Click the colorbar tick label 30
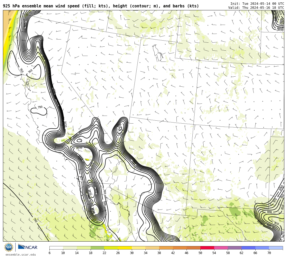 pyautogui.click(x=132, y=253)
